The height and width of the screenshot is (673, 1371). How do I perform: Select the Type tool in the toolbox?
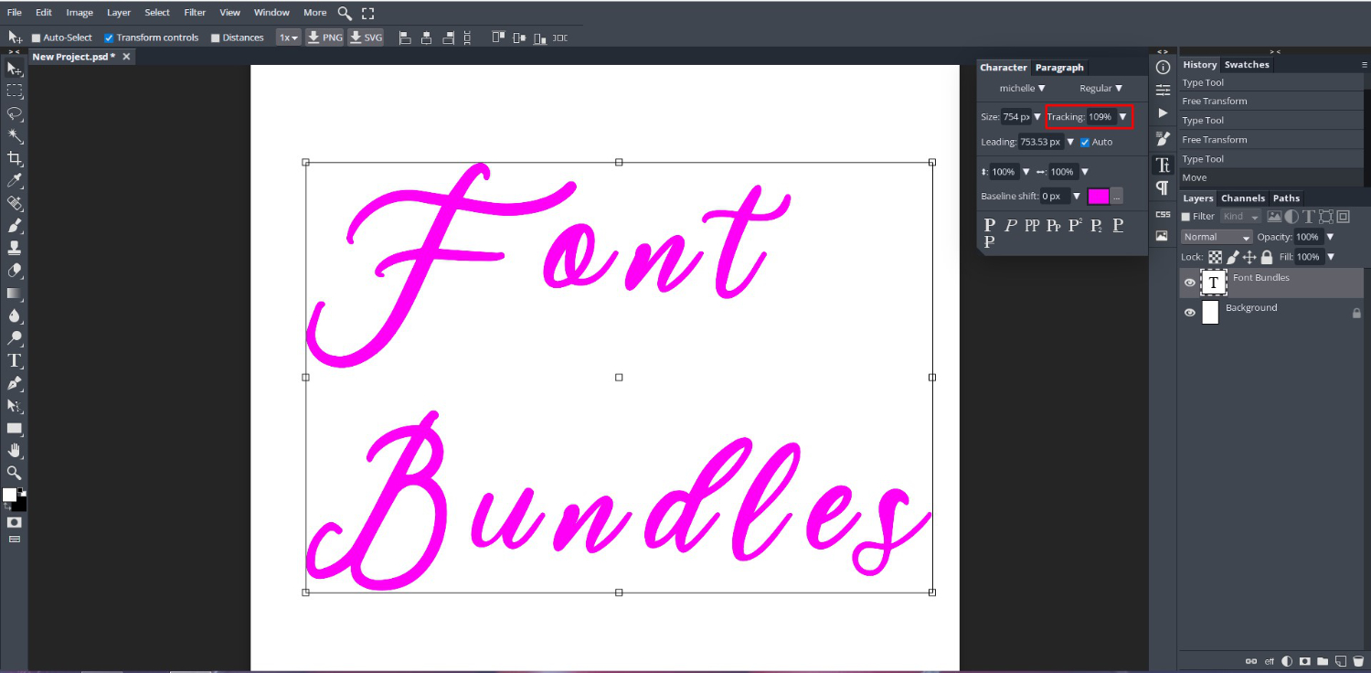15,360
